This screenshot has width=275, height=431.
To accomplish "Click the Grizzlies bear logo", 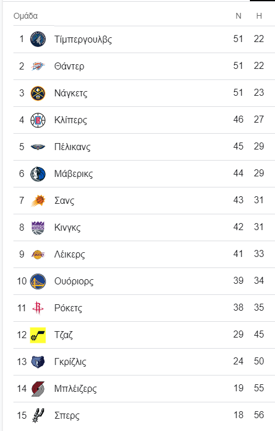I will click(x=38, y=362).
